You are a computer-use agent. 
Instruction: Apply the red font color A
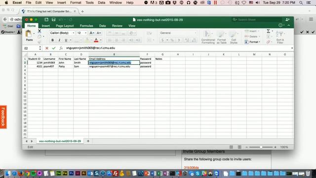tap(96, 40)
